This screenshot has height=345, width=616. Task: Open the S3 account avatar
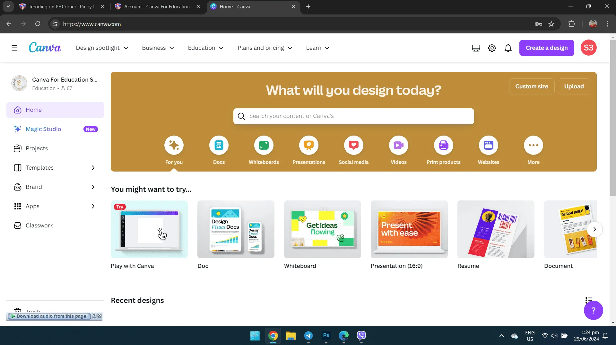point(588,48)
